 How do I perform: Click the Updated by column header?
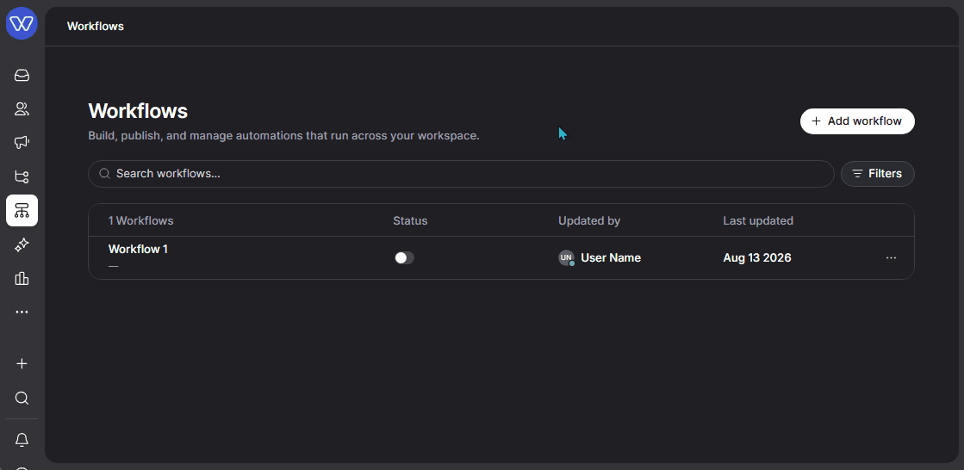tap(589, 220)
